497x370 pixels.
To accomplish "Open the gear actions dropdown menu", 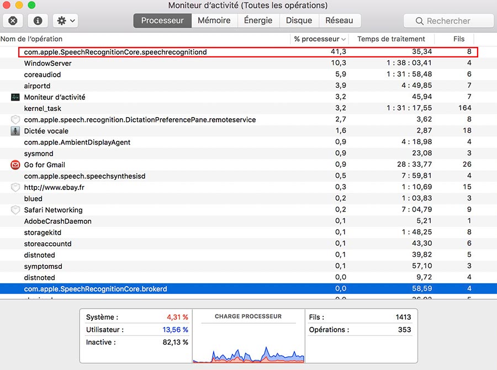I will (x=66, y=21).
